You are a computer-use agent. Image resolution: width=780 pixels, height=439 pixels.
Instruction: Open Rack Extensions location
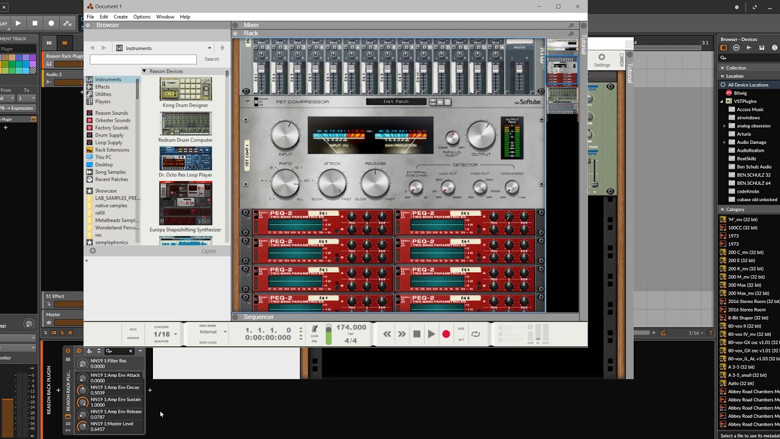pyautogui.click(x=112, y=149)
